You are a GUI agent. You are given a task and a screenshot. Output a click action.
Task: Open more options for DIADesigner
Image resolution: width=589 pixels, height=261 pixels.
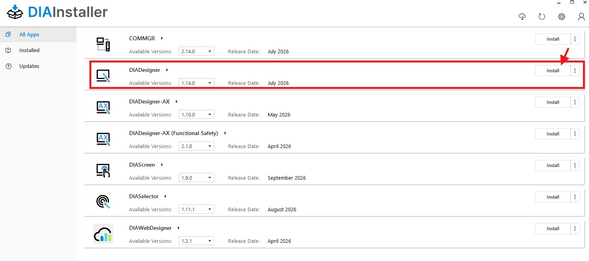coord(575,71)
